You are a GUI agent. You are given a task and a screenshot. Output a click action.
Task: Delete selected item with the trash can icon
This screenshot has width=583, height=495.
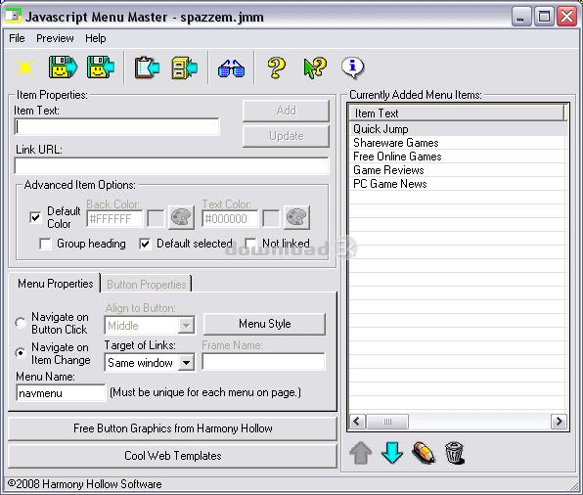coord(454,453)
